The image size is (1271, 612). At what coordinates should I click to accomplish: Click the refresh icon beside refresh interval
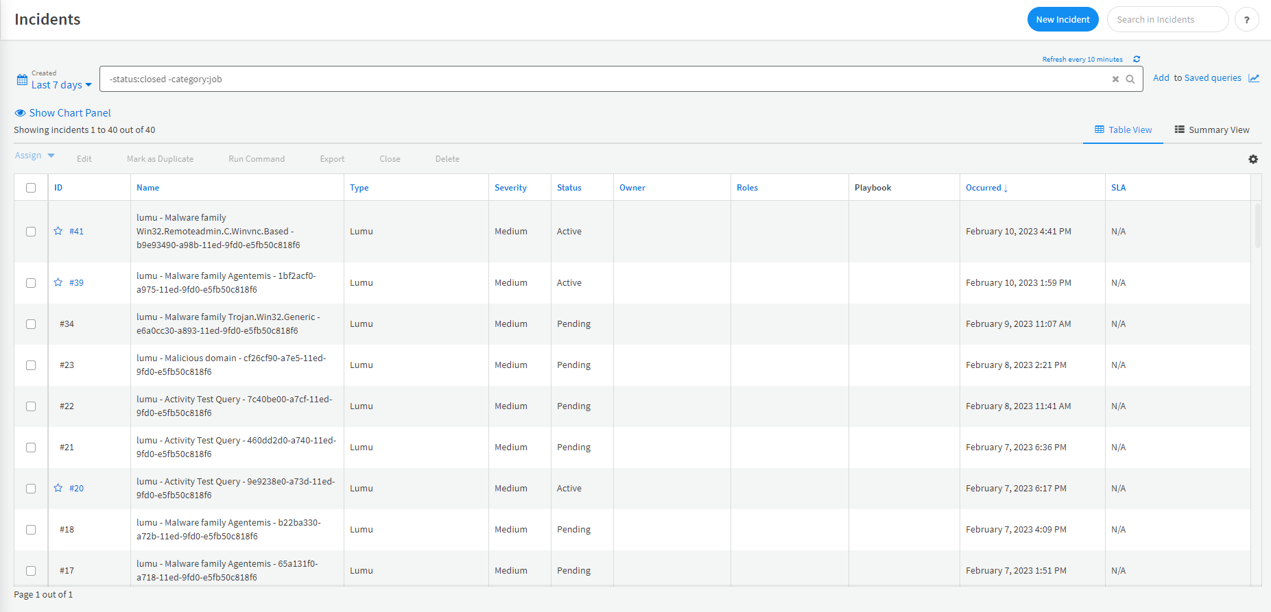coord(1137,59)
